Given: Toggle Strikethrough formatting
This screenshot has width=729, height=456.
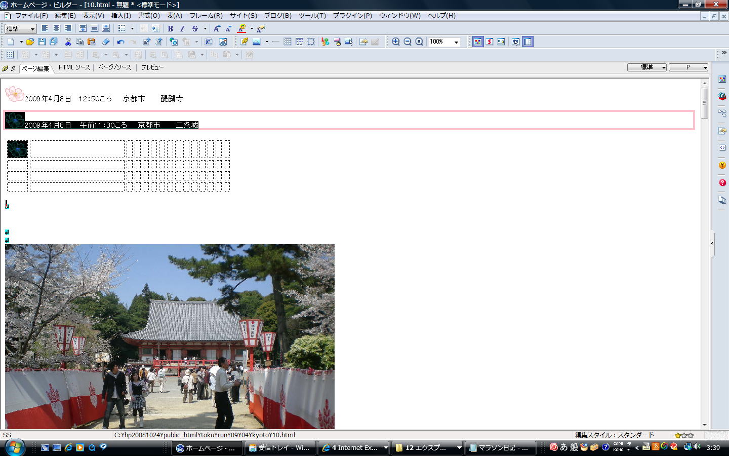Looking at the screenshot, I should [194, 29].
